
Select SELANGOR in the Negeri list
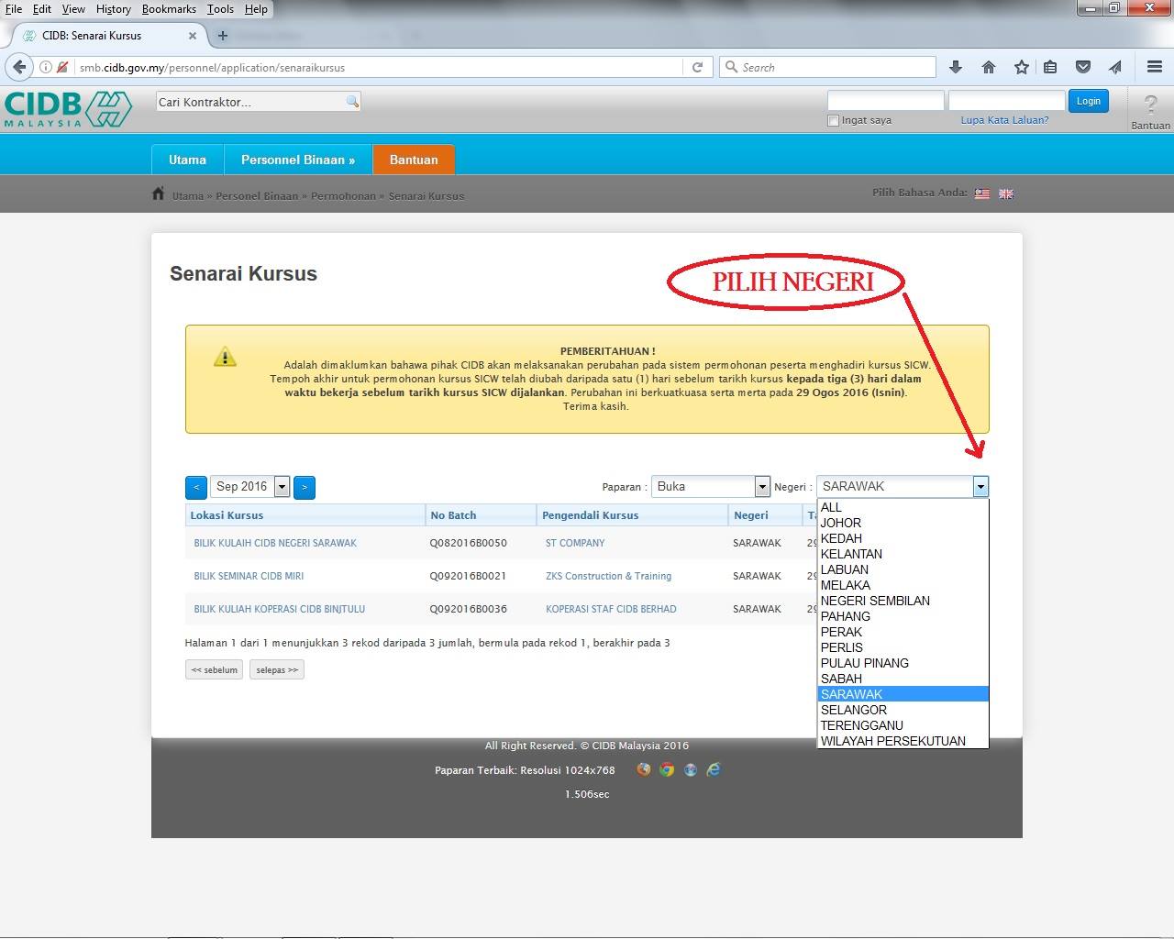[x=903, y=710]
